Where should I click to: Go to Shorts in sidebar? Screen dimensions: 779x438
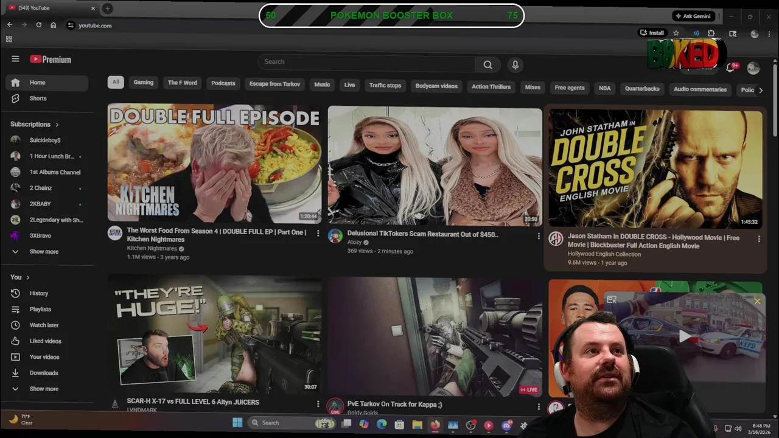click(x=38, y=98)
